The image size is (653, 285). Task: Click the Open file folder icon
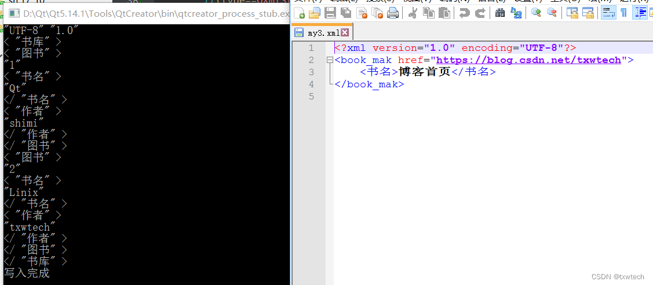[x=315, y=13]
